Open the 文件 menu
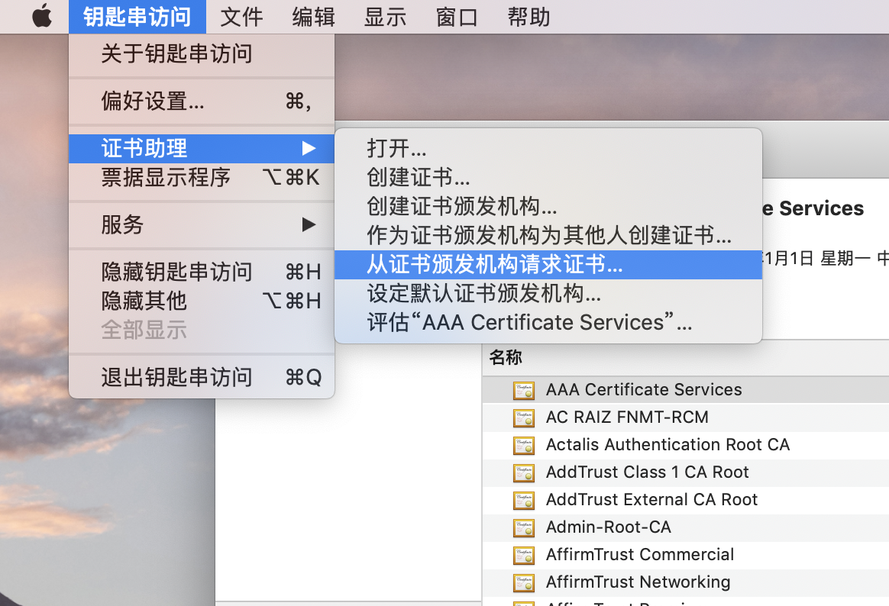The image size is (889, 606). (241, 16)
